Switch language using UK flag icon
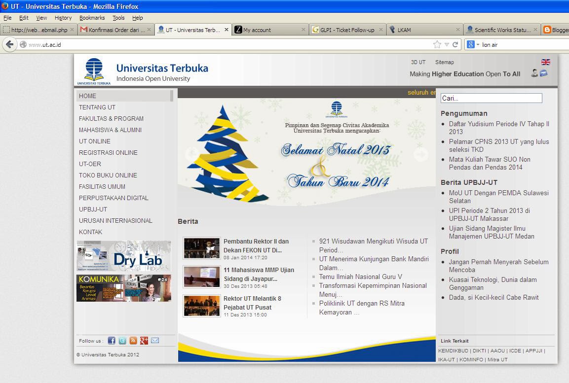 (x=545, y=62)
